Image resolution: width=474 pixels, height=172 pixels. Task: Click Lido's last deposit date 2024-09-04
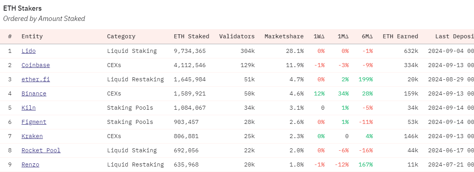point(451,51)
